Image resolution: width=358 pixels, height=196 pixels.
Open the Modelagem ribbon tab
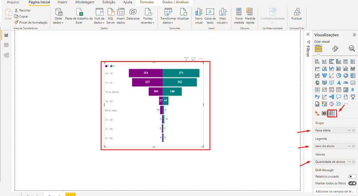click(x=85, y=2)
